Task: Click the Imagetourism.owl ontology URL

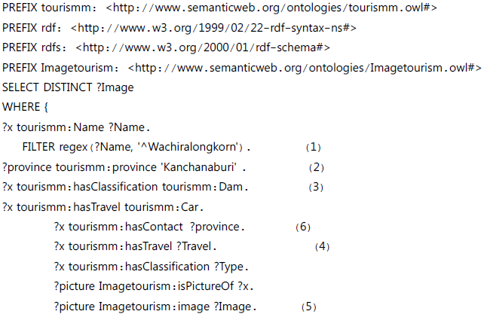Action: (304, 68)
